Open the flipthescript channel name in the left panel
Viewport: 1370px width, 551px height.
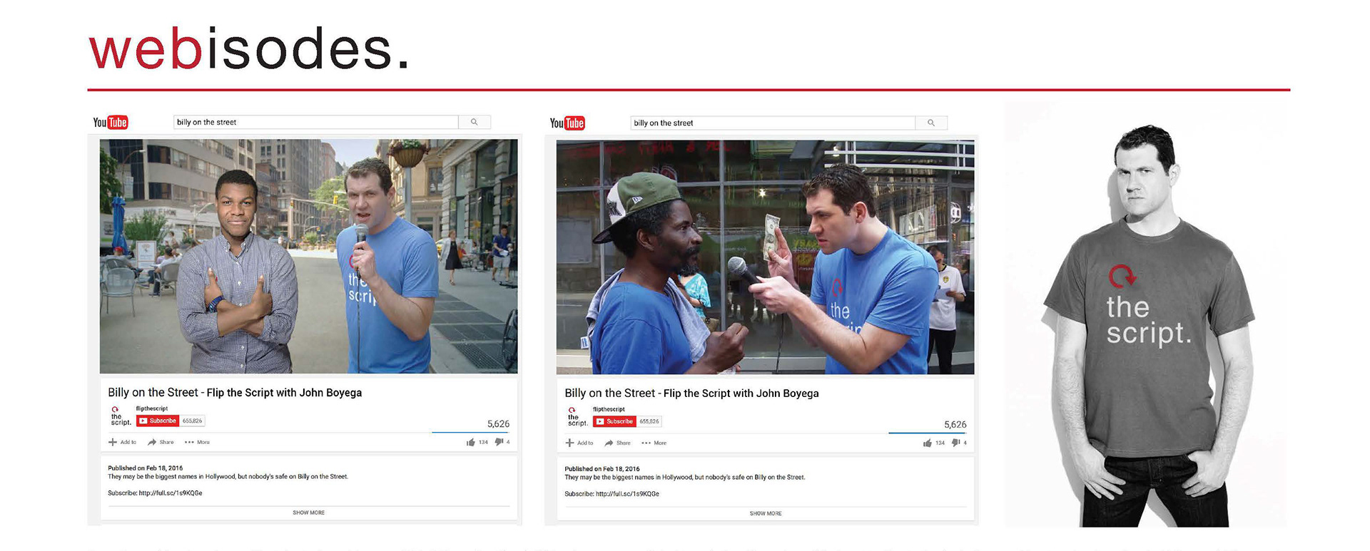pos(152,408)
